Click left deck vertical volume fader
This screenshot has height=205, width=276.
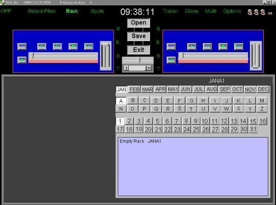point(106,56)
